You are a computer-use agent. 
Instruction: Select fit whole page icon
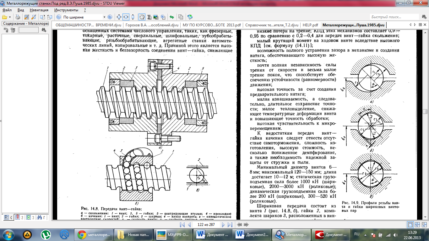tap(119, 17)
